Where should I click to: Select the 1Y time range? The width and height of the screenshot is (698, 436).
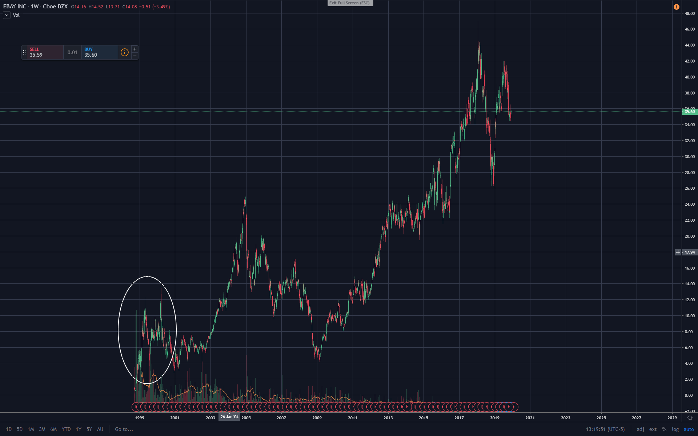pyautogui.click(x=79, y=429)
